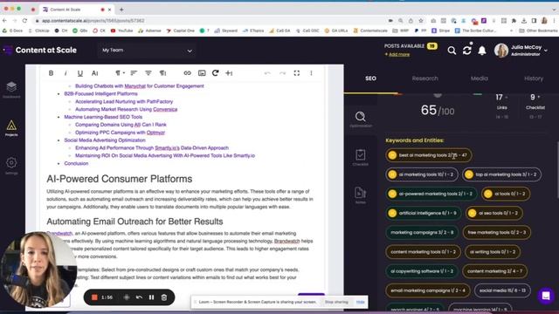
Task: Click the Content at Scale logo
Action: click(x=40, y=51)
